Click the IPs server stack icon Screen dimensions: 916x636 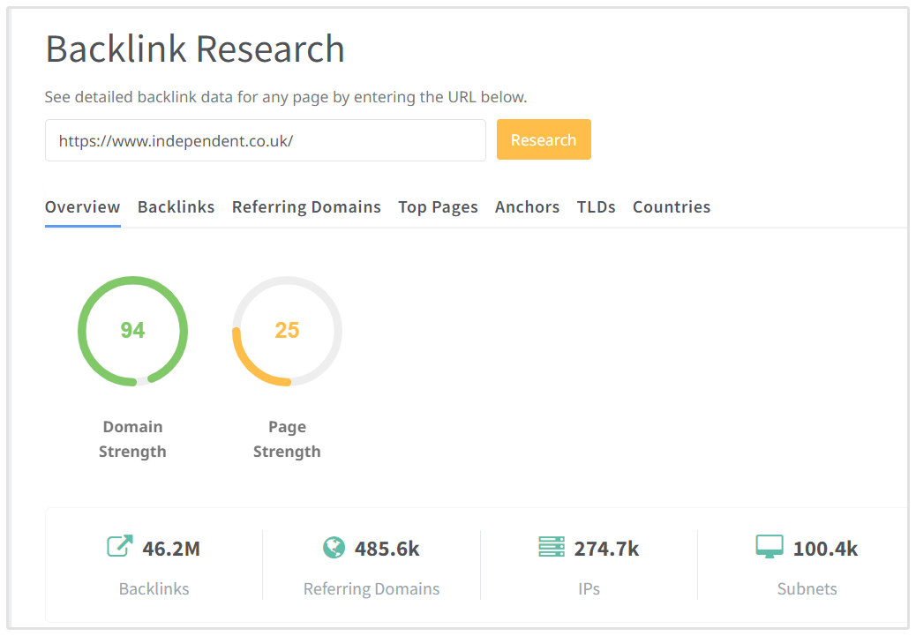(x=551, y=548)
